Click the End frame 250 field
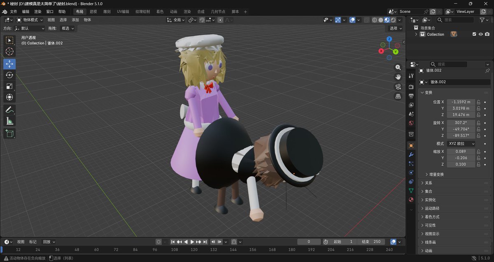Viewport: 494px width, 262px height. 371,242
